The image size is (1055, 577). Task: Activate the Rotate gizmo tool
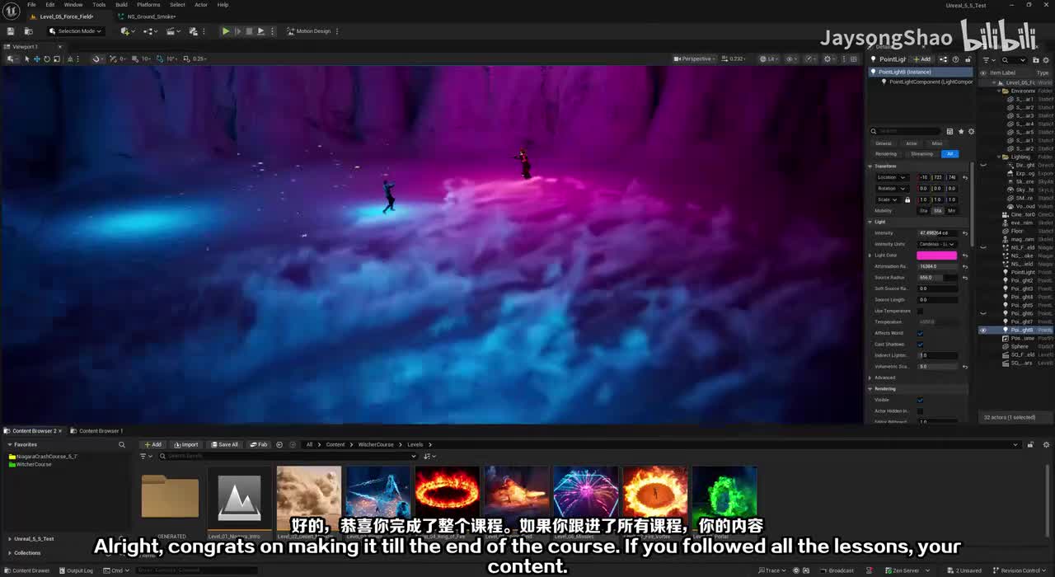pos(46,59)
